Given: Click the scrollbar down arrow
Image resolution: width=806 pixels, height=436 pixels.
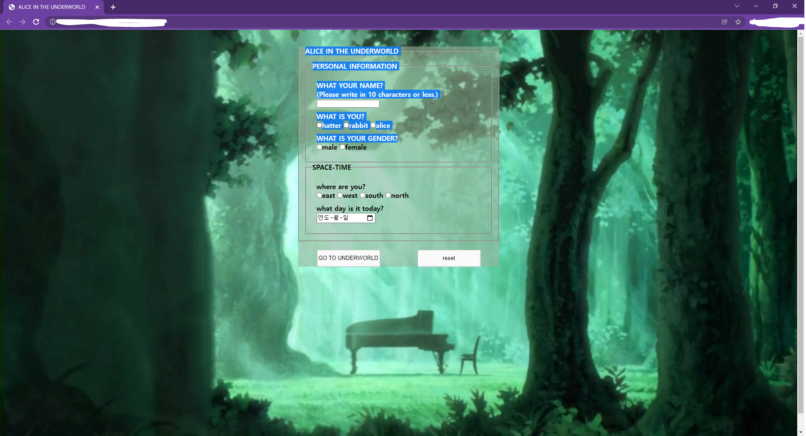Looking at the screenshot, I should click(x=801, y=432).
